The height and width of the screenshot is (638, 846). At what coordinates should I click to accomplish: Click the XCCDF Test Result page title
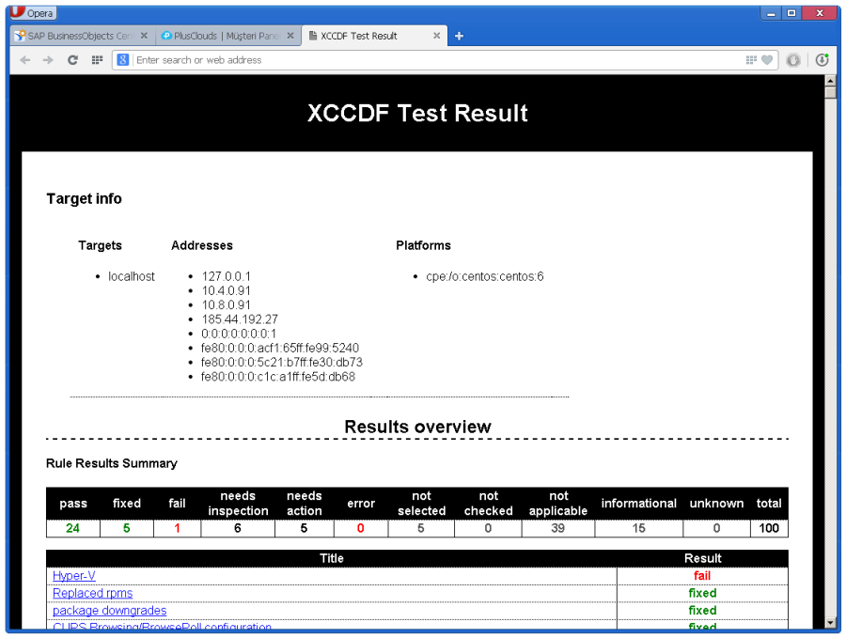[x=417, y=114]
